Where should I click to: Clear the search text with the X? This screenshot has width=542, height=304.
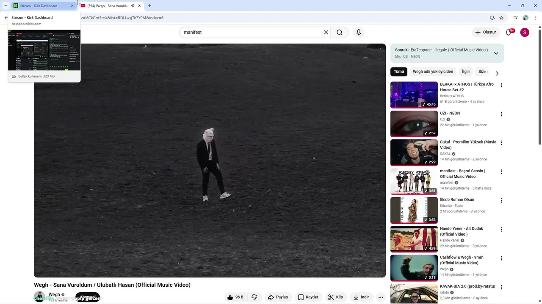(x=326, y=32)
